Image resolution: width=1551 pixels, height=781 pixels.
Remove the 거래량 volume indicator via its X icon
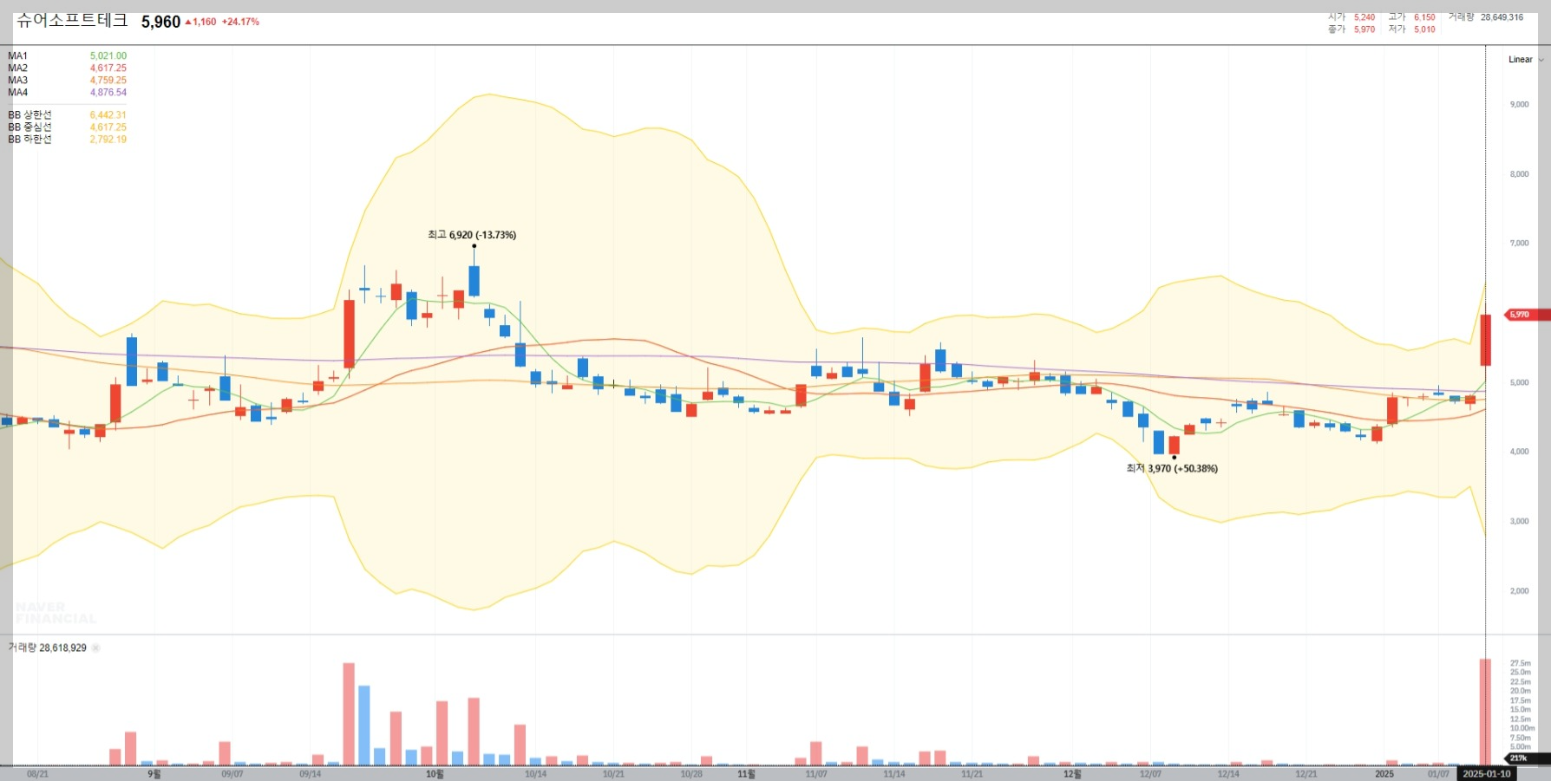96,648
